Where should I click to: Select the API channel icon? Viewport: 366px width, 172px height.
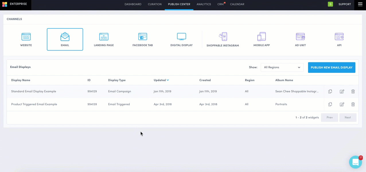[339, 39]
